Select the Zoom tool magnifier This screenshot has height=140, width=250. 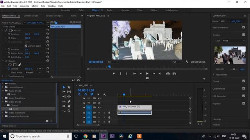tap(69, 111)
